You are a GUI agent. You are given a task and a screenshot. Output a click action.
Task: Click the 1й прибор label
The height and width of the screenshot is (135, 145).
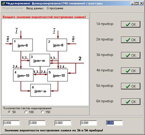click(105, 24)
